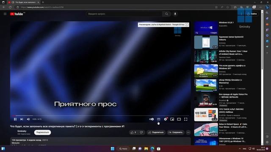Open more actions ellipsis below video
The height and width of the screenshot is (152, 271).
click(188, 132)
